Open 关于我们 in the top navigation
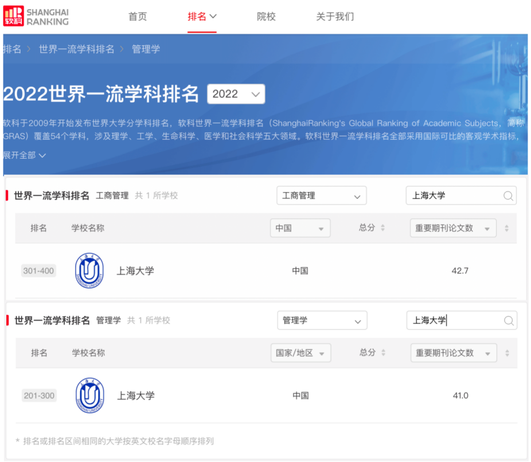Viewport: 531px width, 462px height. coord(335,16)
